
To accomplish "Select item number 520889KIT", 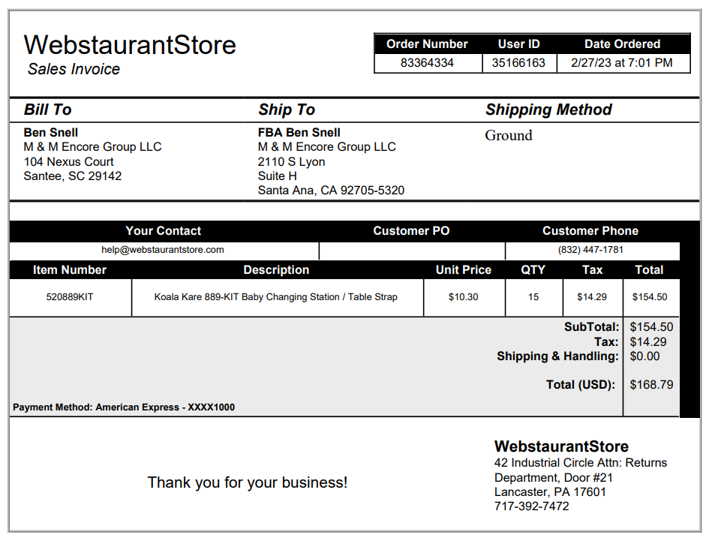I will (70, 297).
